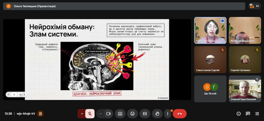
Task: Open the emoji reactions picker
Action: point(133,114)
